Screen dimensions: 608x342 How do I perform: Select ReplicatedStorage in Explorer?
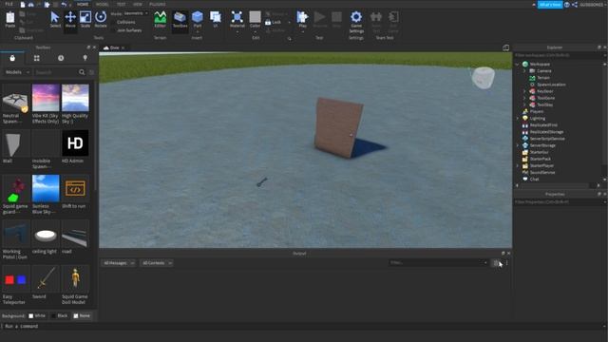pos(546,132)
